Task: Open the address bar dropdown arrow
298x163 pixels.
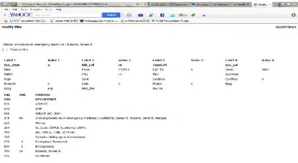Action: [x=141, y=4]
